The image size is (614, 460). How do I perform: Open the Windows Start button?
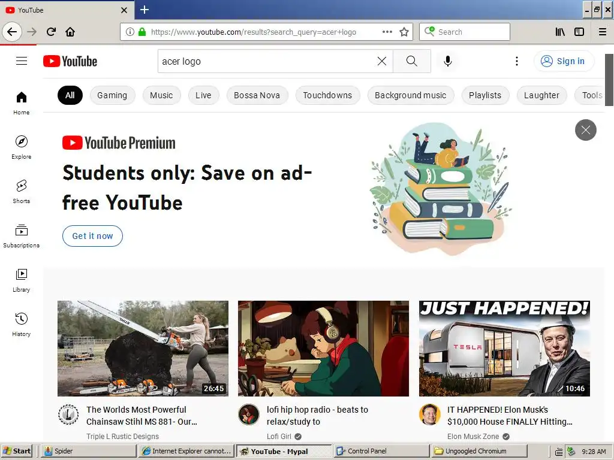16,451
